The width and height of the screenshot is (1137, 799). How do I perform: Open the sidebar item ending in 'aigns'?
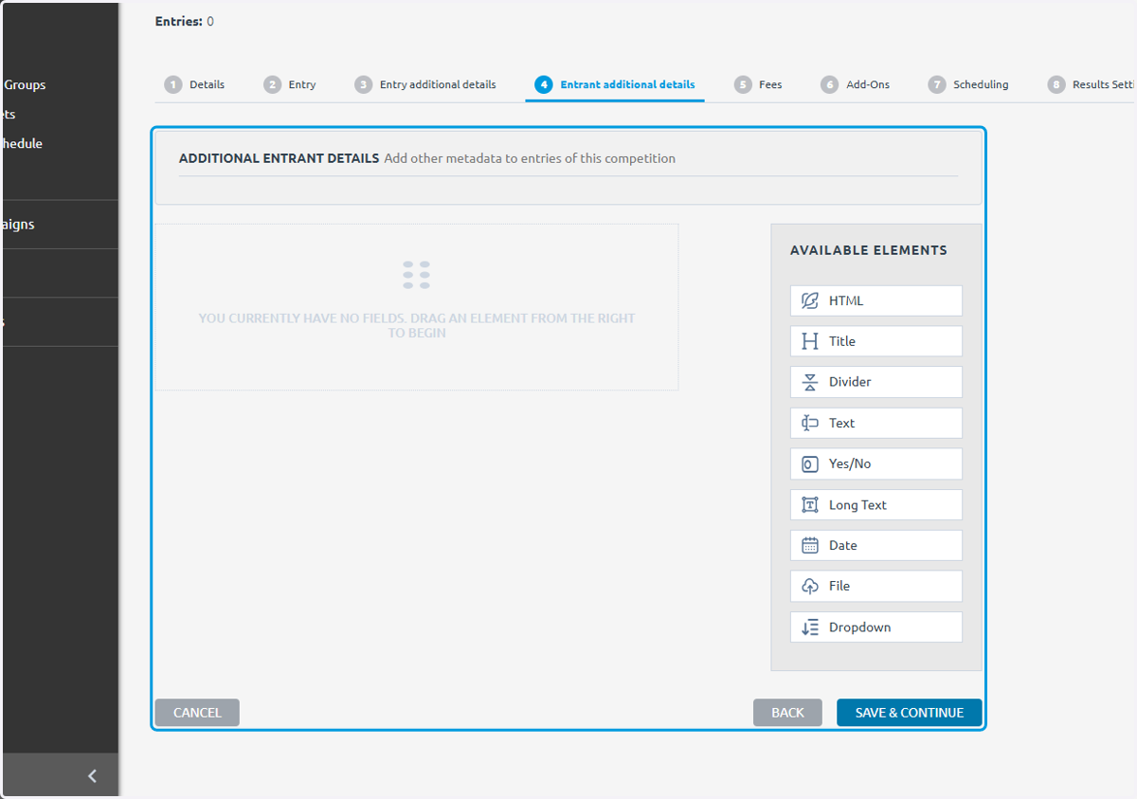pyautogui.click(x=17, y=225)
